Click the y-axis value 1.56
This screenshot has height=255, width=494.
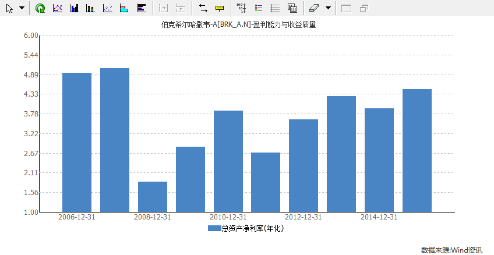click(31, 192)
